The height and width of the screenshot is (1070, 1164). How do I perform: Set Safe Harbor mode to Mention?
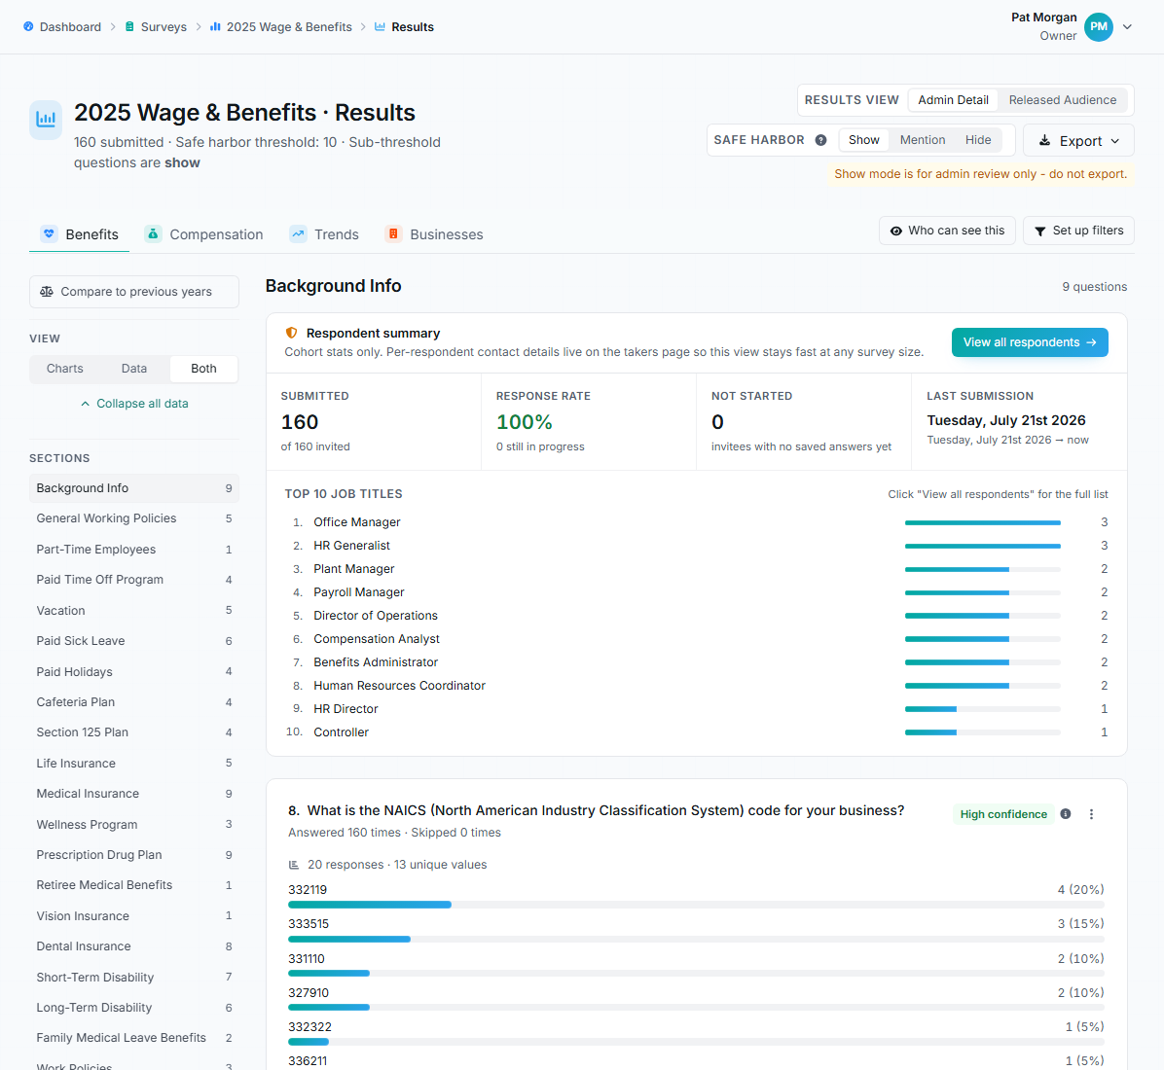922,140
